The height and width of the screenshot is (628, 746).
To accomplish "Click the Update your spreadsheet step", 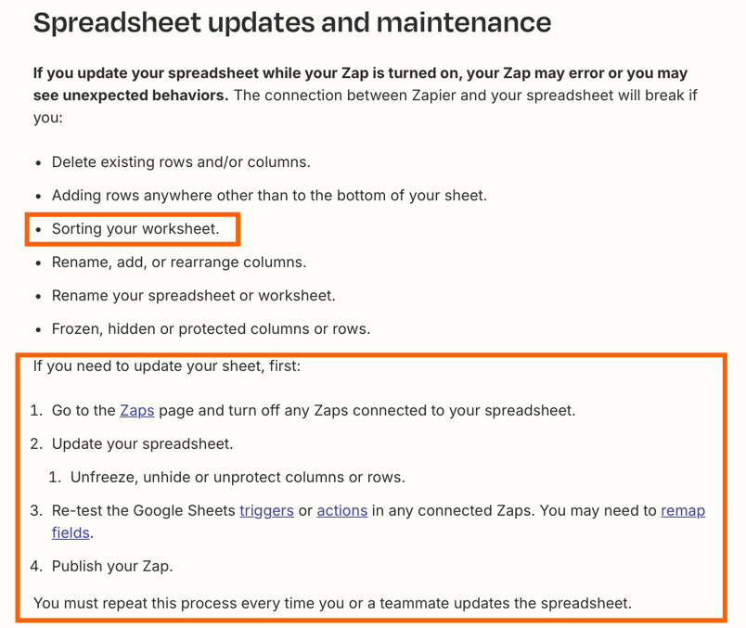I will [x=142, y=444].
